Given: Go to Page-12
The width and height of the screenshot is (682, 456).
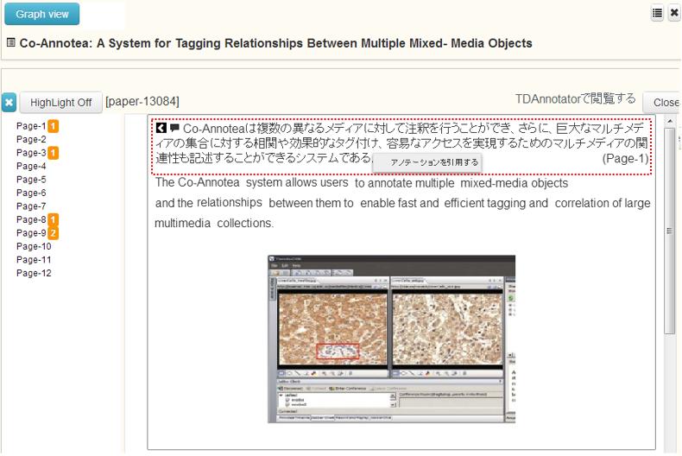Looking at the screenshot, I should [34, 273].
